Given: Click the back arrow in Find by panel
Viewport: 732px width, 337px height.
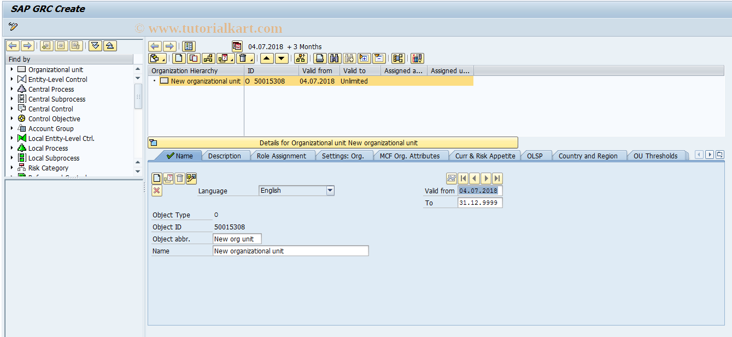Looking at the screenshot, I should coord(13,46).
